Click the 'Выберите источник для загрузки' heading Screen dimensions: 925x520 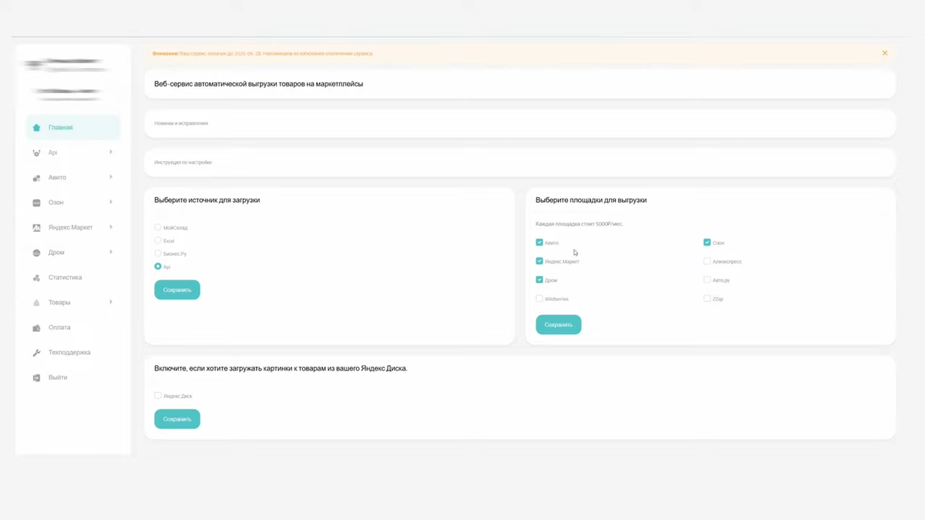207,200
